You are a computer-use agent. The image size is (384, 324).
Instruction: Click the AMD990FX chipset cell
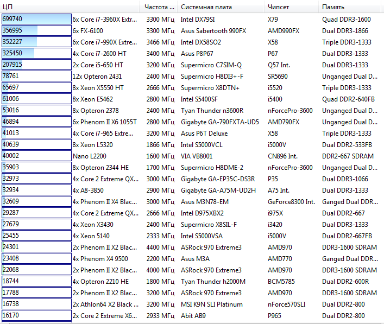pos(284,31)
